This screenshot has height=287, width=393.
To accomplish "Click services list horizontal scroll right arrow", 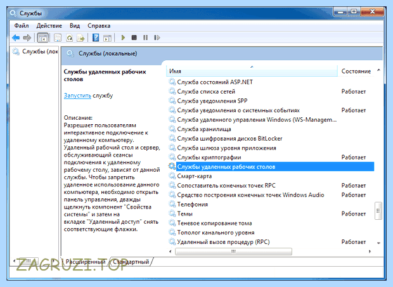I will point(370,251).
